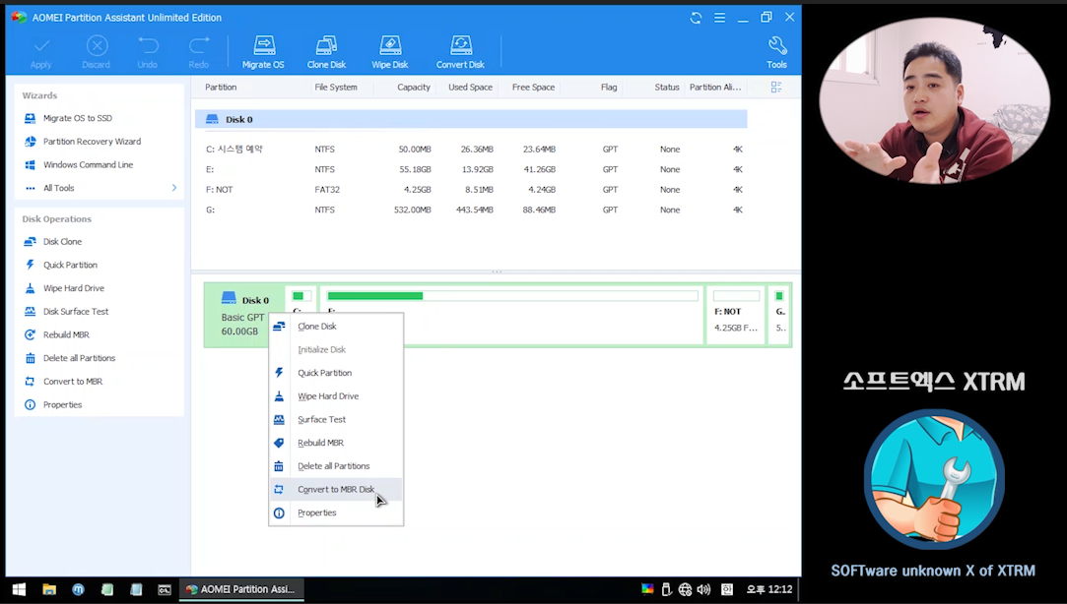Click the refresh icon in title bar

[696, 18]
